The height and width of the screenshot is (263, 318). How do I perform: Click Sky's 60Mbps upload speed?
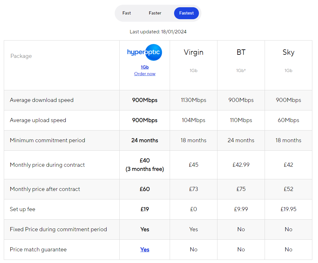click(x=288, y=120)
